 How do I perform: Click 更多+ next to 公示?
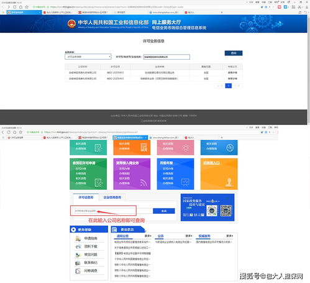click(x=189, y=236)
